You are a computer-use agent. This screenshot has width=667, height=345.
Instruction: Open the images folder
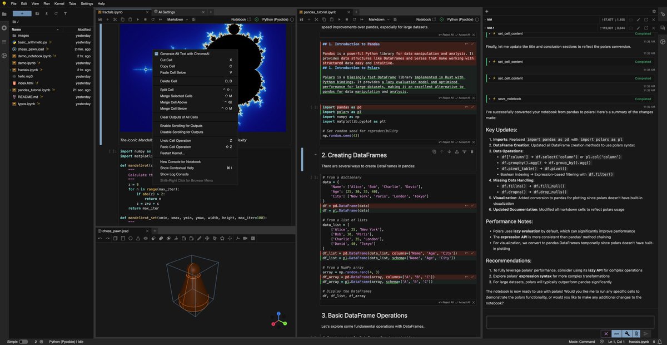[x=51, y=35]
